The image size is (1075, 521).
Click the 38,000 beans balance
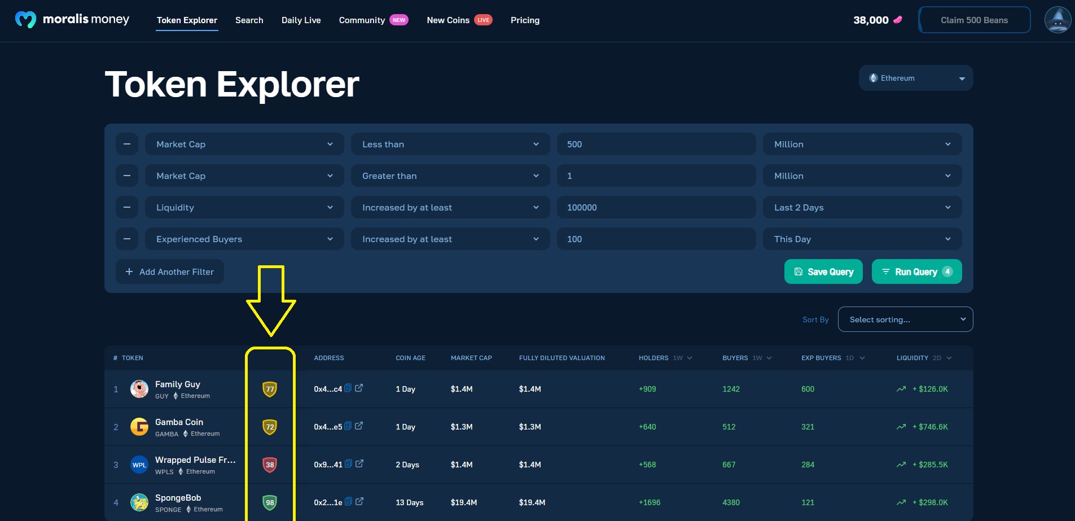click(871, 20)
